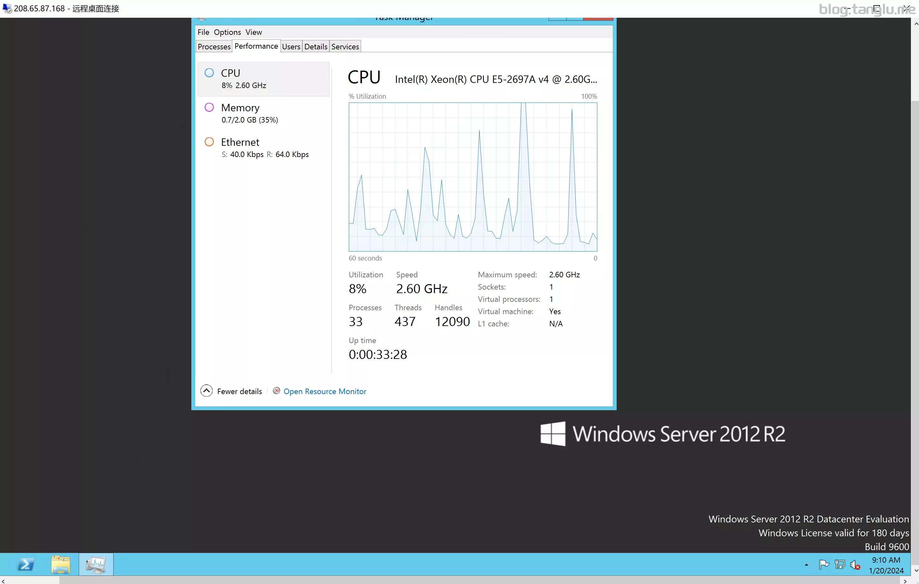
Task: Click the Action Center flag tray icon
Action: coord(823,565)
